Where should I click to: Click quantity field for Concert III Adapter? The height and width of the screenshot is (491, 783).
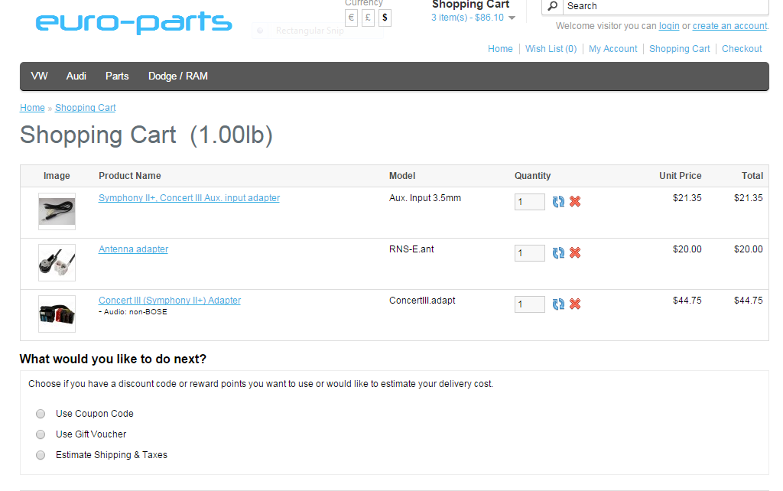530,304
